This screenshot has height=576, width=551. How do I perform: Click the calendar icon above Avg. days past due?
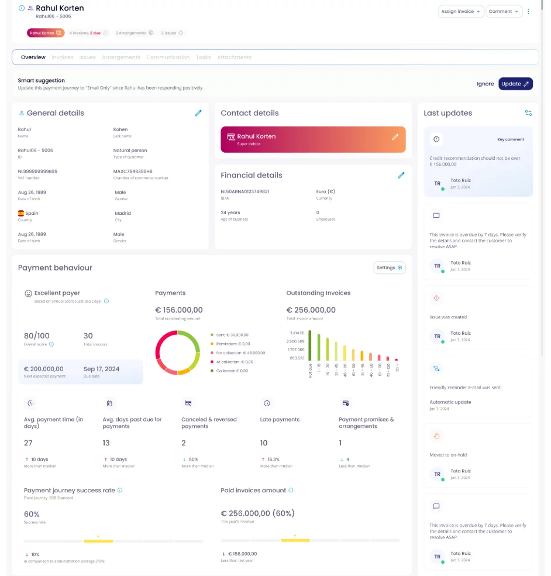tap(109, 403)
